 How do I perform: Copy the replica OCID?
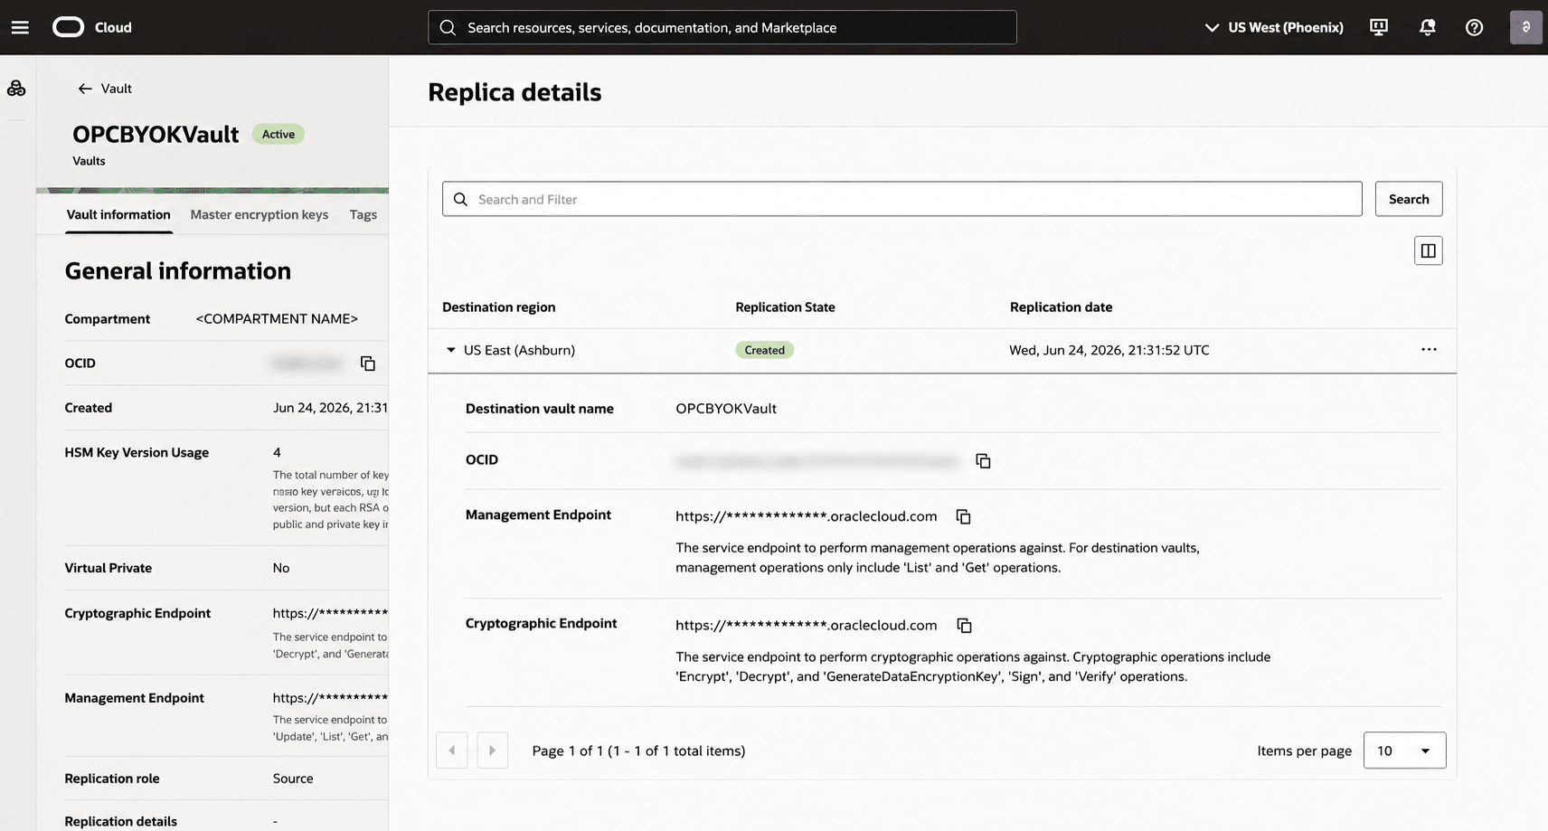[x=983, y=461]
